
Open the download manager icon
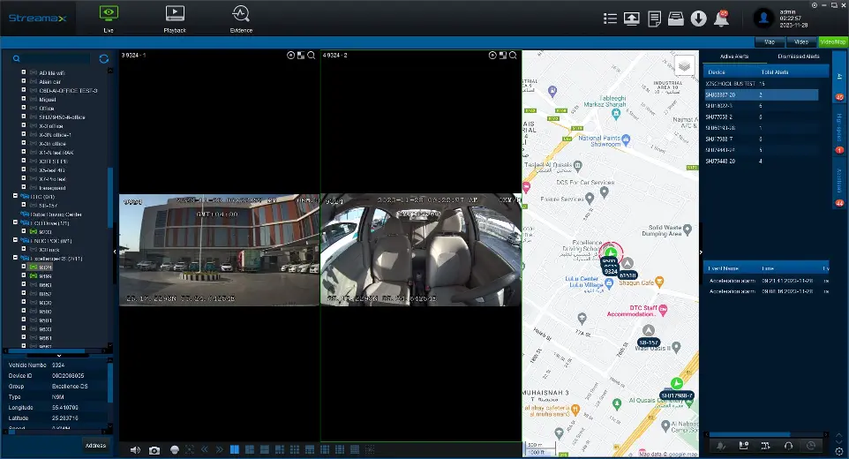[698, 18]
